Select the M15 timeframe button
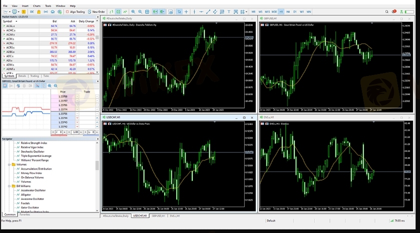Image resolution: width=420 pixels, height=233 pixels. (x=267, y=11)
